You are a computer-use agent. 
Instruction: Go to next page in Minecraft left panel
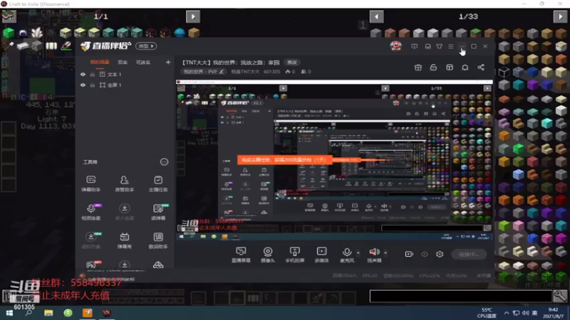tap(193, 16)
